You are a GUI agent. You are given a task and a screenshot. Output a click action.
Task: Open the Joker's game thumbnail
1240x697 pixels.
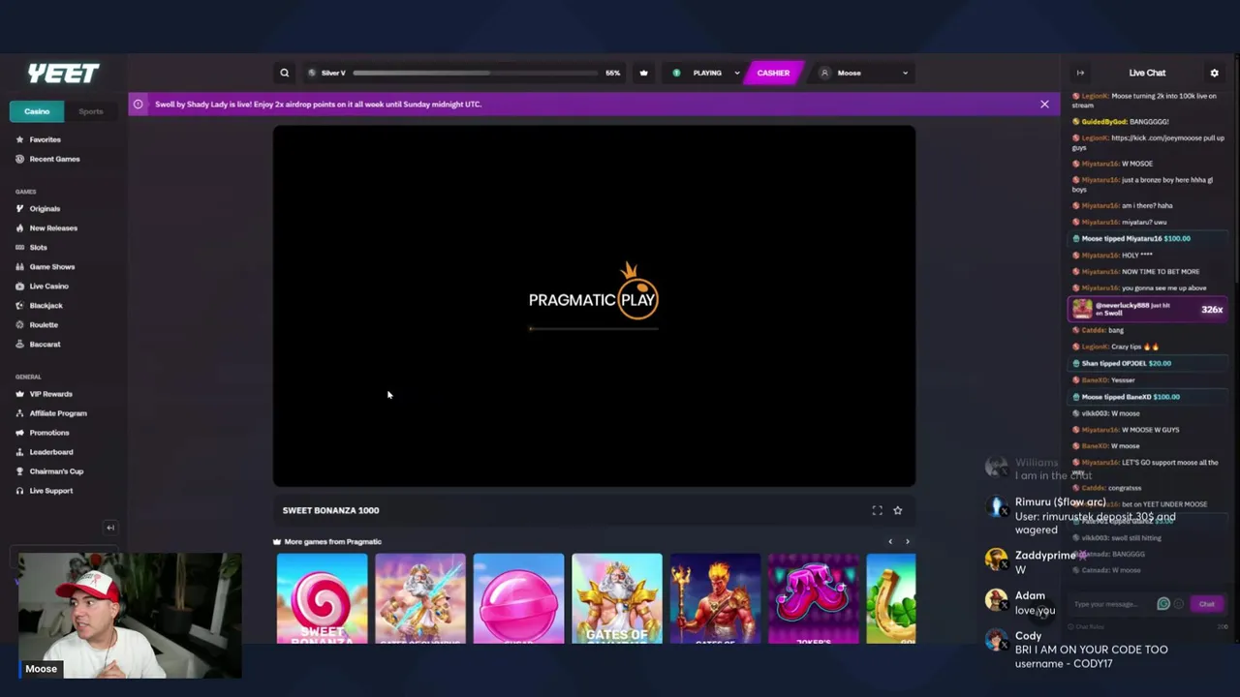814,598
